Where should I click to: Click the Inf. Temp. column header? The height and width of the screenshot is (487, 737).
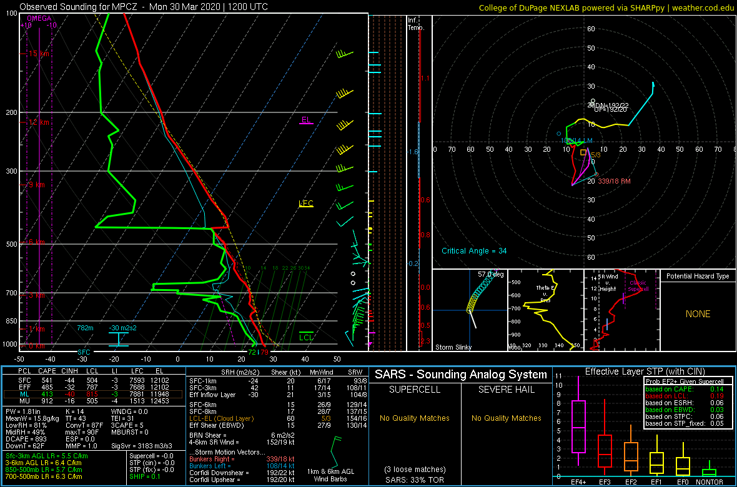point(417,24)
